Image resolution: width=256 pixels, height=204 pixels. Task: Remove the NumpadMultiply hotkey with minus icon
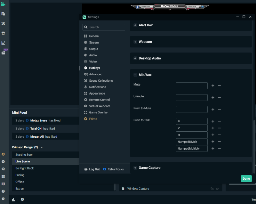(x=219, y=149)
